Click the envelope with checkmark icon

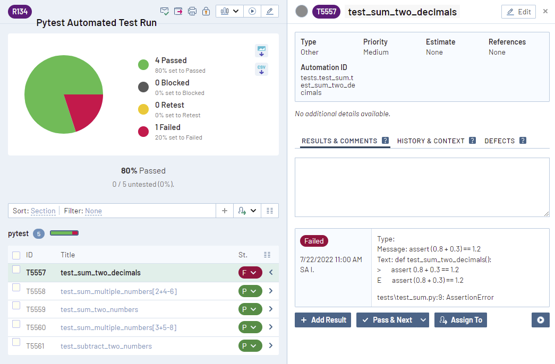[165, 11]
